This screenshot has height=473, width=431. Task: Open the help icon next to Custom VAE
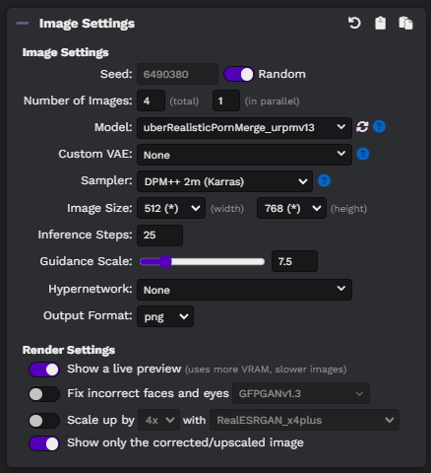point(363,154)
